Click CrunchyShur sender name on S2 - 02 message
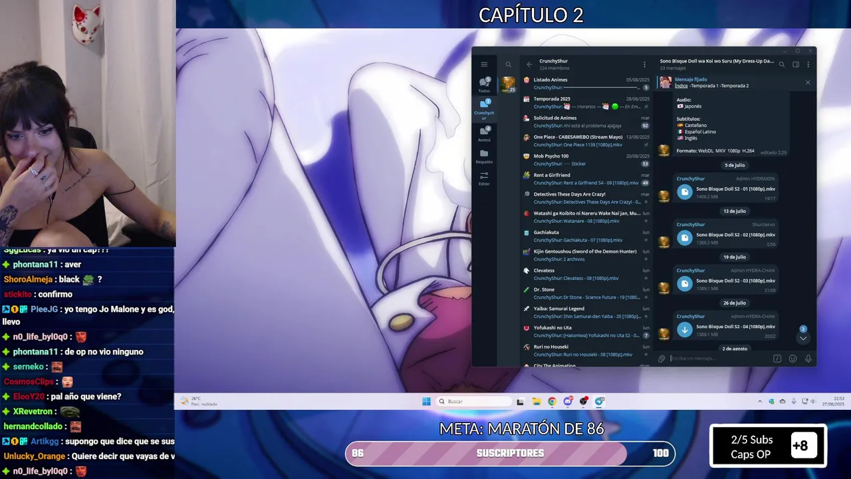851x479 pixels. [690, 224]
